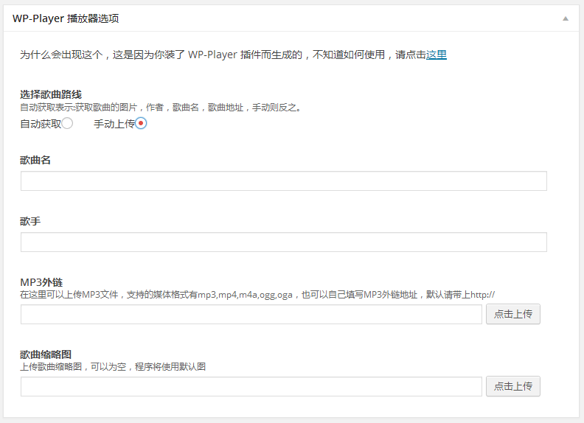Image resolution: width=584 pixels, height=423 pixels.
Task: Click the MP3外链 heading label
Action: click(41, 282)
